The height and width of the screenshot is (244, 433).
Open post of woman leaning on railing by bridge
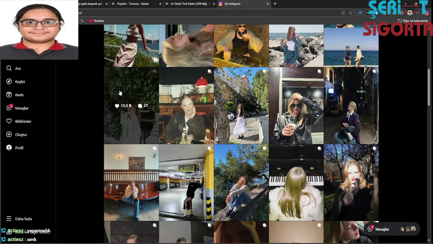click(x=131, y=45)
